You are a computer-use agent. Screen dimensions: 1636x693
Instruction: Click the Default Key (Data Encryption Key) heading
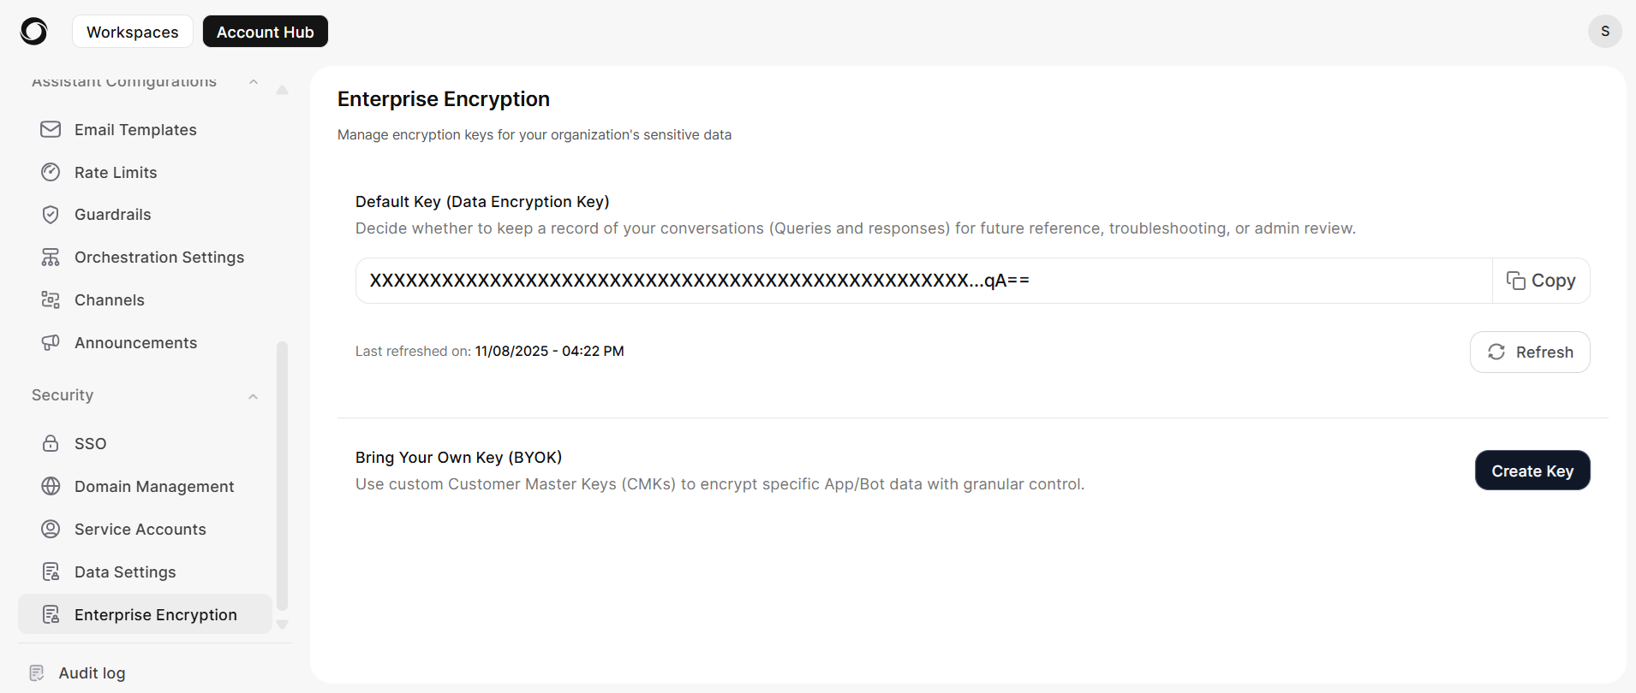[x=482, y=202]
